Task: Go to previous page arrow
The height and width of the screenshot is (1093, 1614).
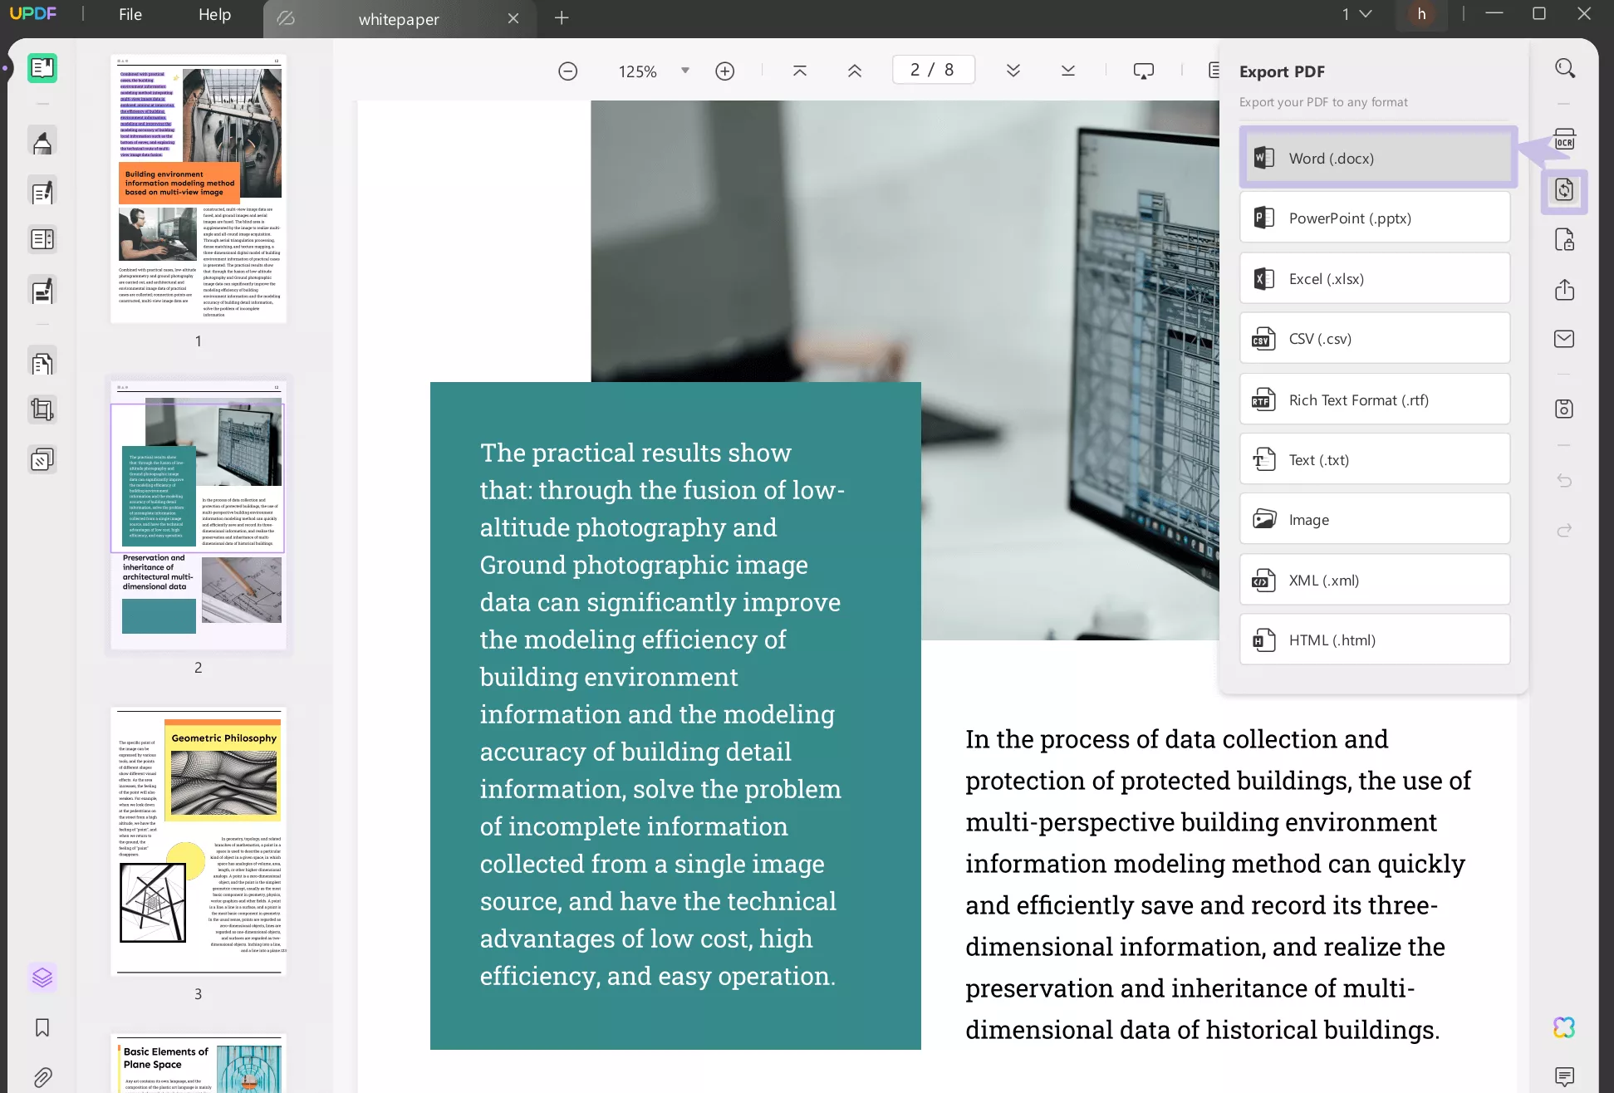Action: [855, 71]
